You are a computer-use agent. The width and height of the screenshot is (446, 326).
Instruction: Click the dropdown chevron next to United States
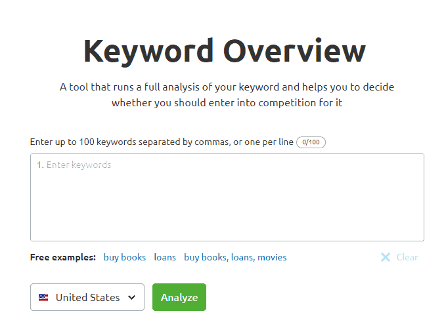coord(131,297)
